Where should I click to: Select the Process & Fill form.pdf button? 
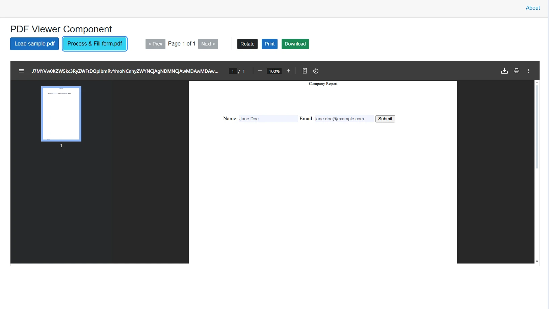[x=95, y=43]
